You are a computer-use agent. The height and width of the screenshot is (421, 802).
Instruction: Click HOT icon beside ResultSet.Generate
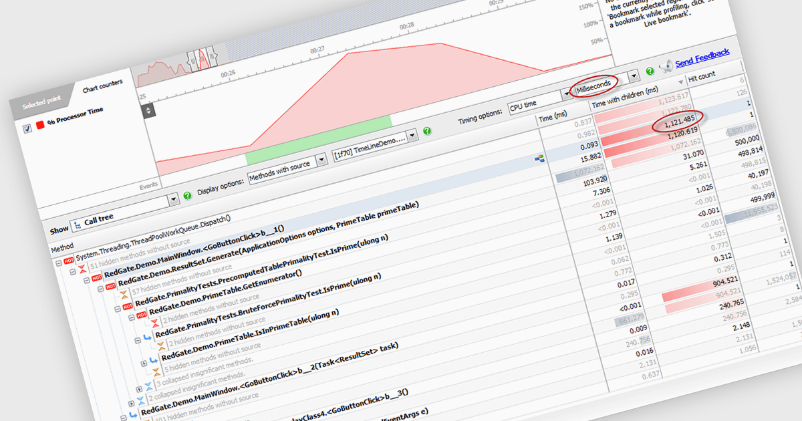[110, 286]
